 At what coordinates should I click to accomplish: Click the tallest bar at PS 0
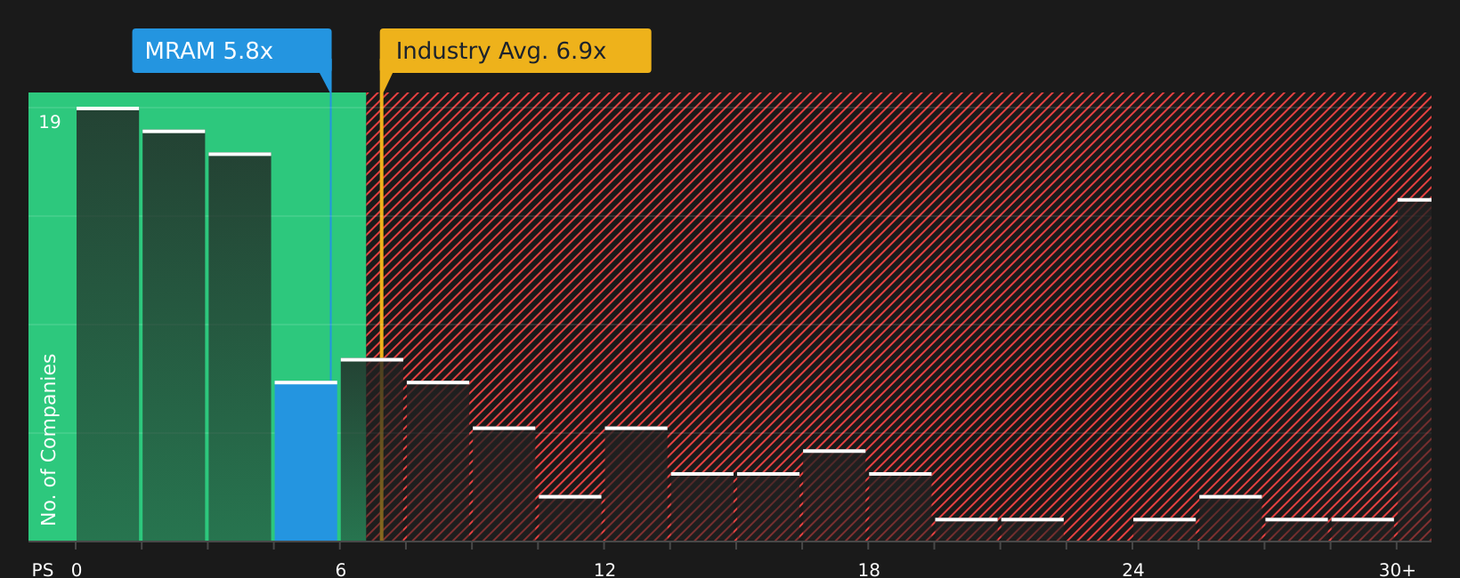click(x=108, y=325)
